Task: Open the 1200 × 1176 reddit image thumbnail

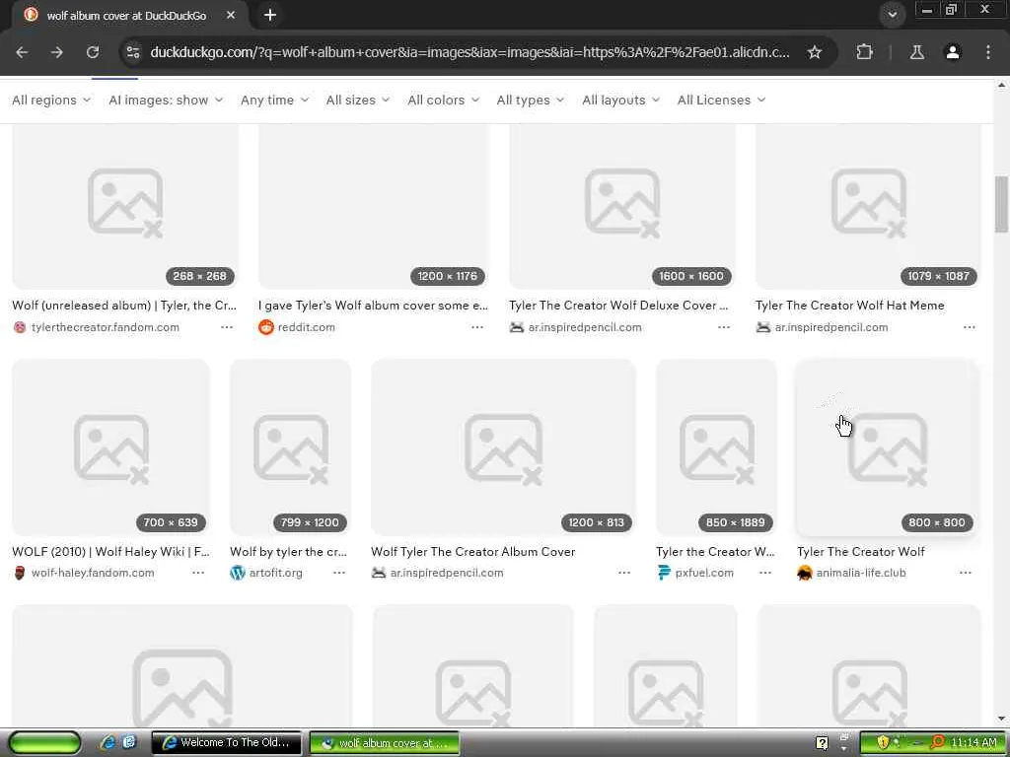Action: pos(374,206)
